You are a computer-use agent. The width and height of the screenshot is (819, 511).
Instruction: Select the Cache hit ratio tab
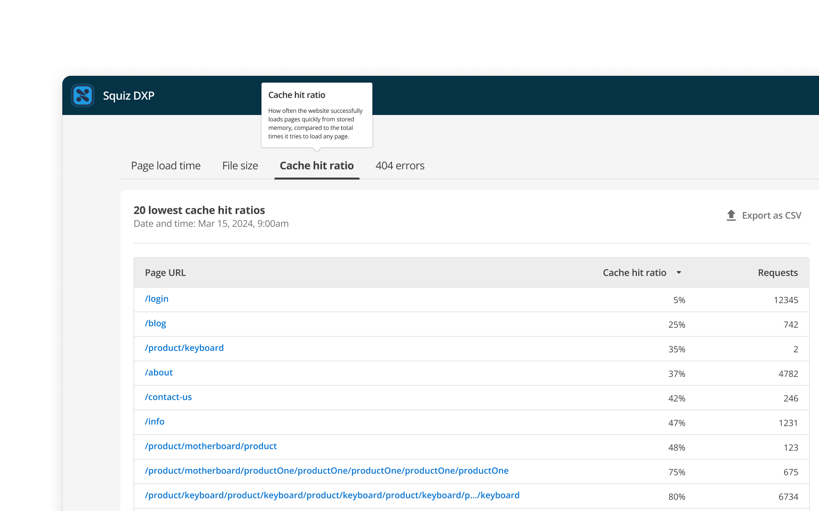tap(317, 166)
